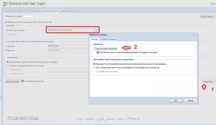Close the Advanced Settings dialog

196,35
